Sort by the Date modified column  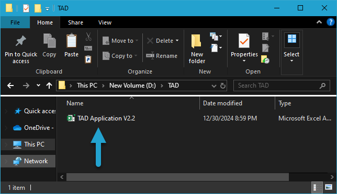222,103
